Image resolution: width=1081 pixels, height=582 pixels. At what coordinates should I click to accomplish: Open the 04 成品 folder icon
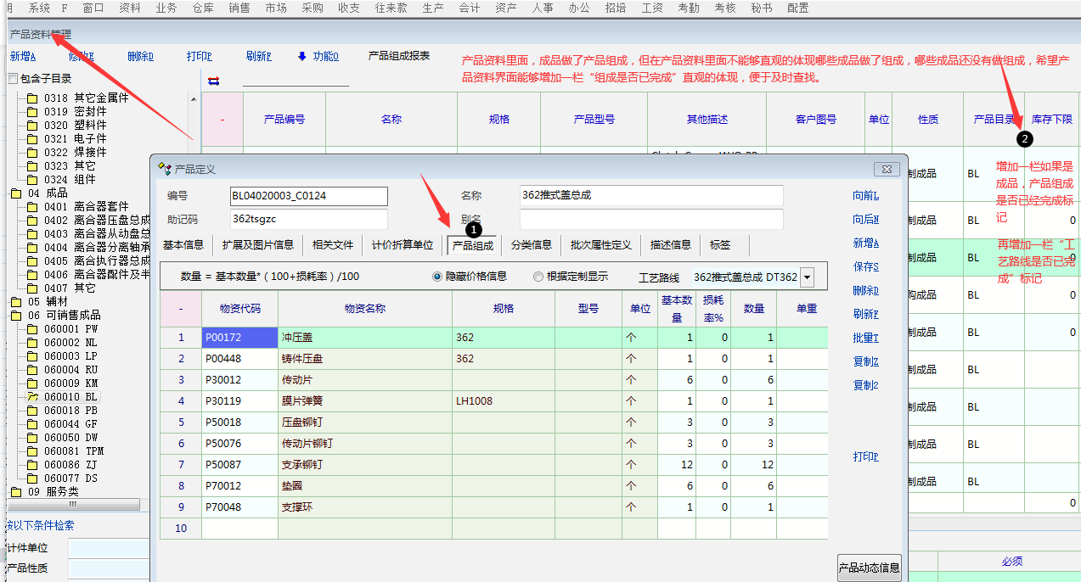[x=16, y=193]
